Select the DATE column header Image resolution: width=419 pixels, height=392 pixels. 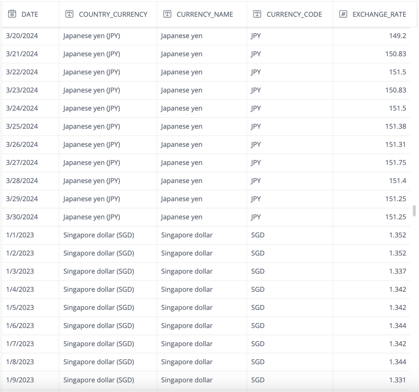[x=29, y=14]
